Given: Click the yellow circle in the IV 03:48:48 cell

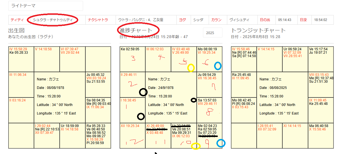Looking at the screenshot, I should [x=191, y=68].
